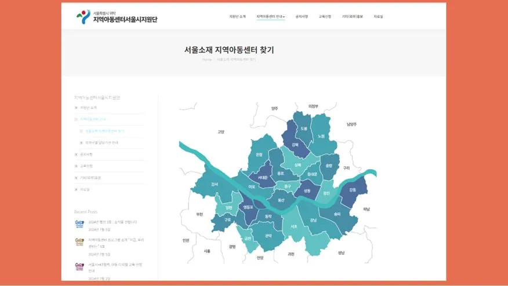Open the first Recent Posts thumbnail, blue logo
Viewport: 508px width, 286px height.
[x=79, y=224]
